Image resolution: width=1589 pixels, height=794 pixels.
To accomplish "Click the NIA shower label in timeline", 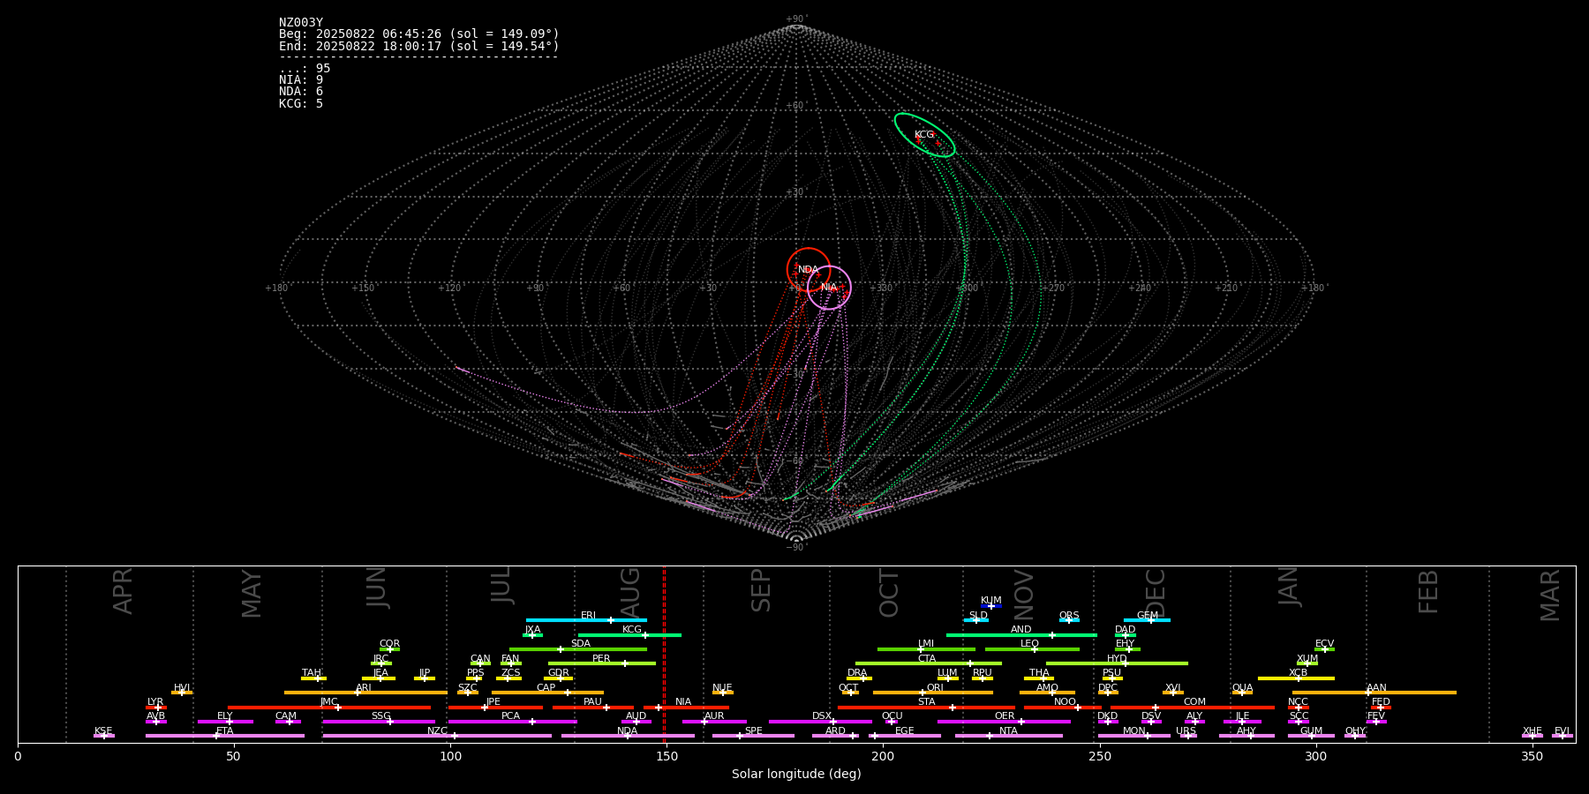I will coord(683,702).
